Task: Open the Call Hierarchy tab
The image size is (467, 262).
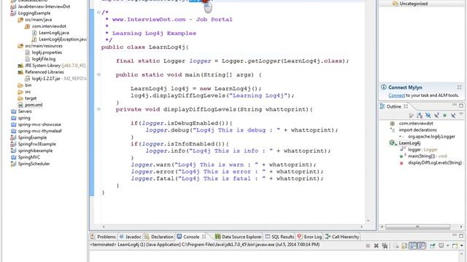Action: (x=342, y=237)
